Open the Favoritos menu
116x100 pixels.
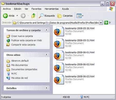pos(36,9)
